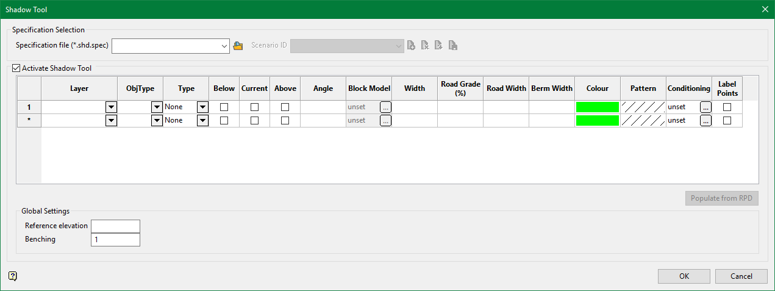775x291 pixels.
Task: Click Block Model browse button in * row
Action: 385,120
